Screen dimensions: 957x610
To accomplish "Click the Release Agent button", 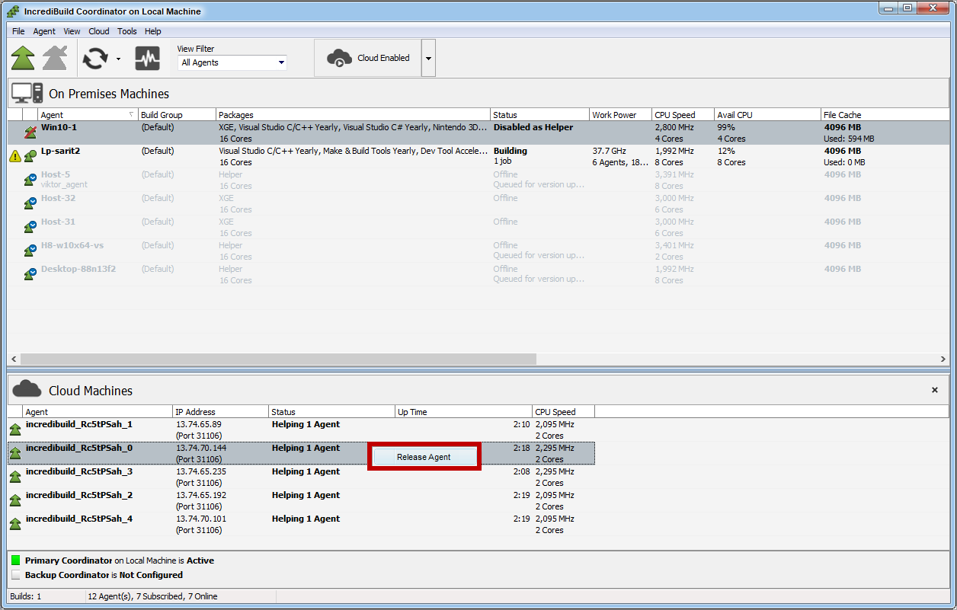I will [x=424, y=457].
